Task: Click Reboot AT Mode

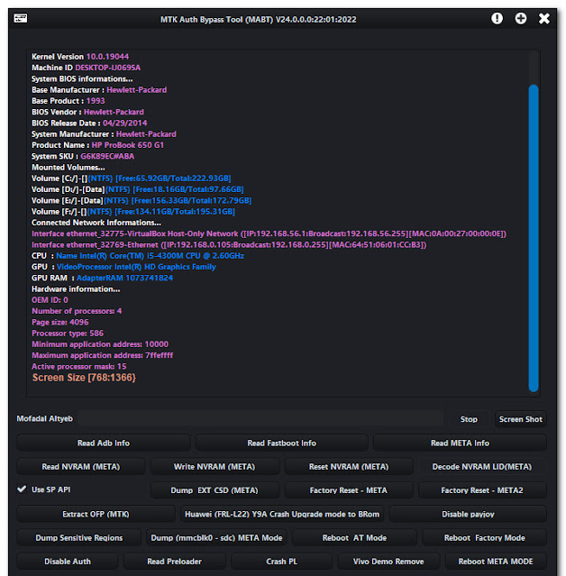Action: (x=354, y=538)
